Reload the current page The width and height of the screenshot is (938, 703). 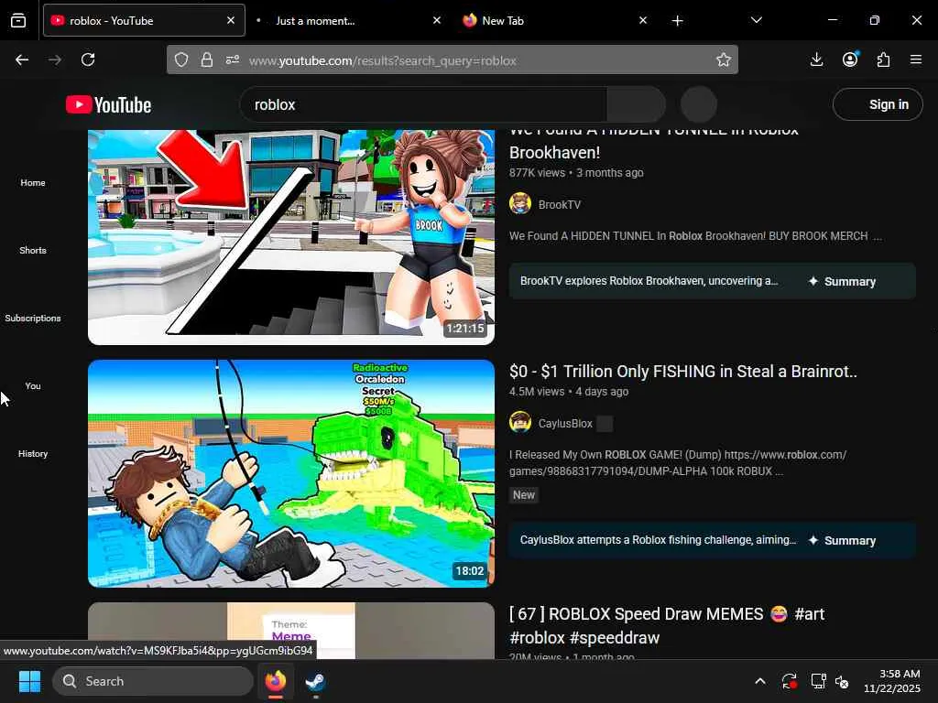click(x=88, y=59)
